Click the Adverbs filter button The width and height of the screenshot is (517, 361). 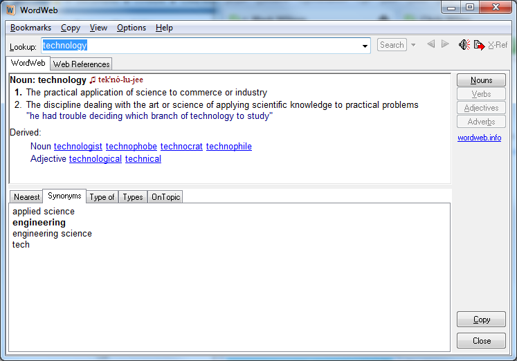tap(481, 122)
